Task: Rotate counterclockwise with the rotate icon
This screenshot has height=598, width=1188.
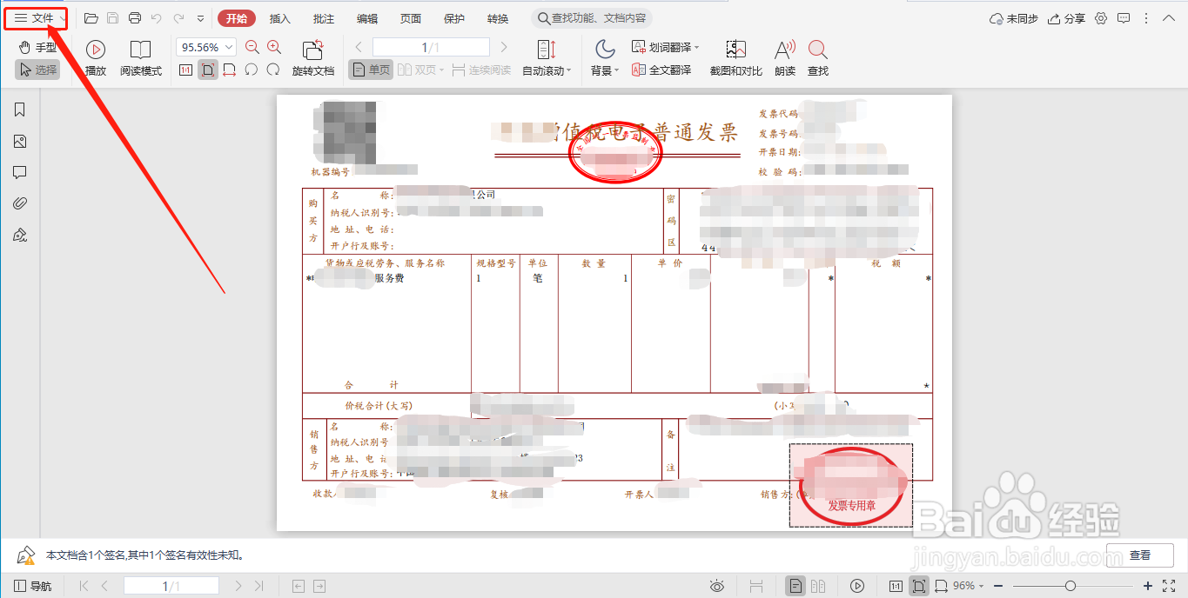Action: pyautogui.click(x=252, y=70)
